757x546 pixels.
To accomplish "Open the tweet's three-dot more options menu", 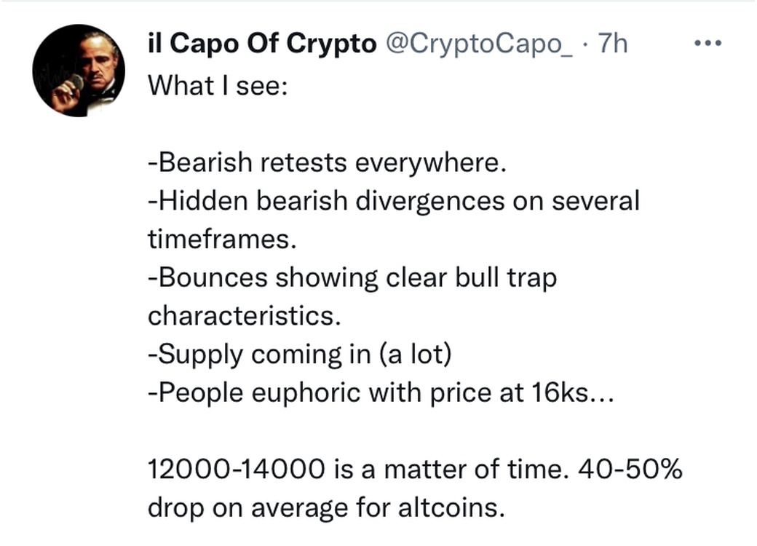I will pos(707,44).
